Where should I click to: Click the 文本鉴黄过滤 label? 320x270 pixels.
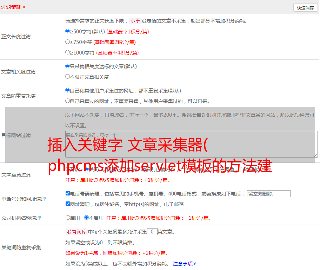click(16, 175)
